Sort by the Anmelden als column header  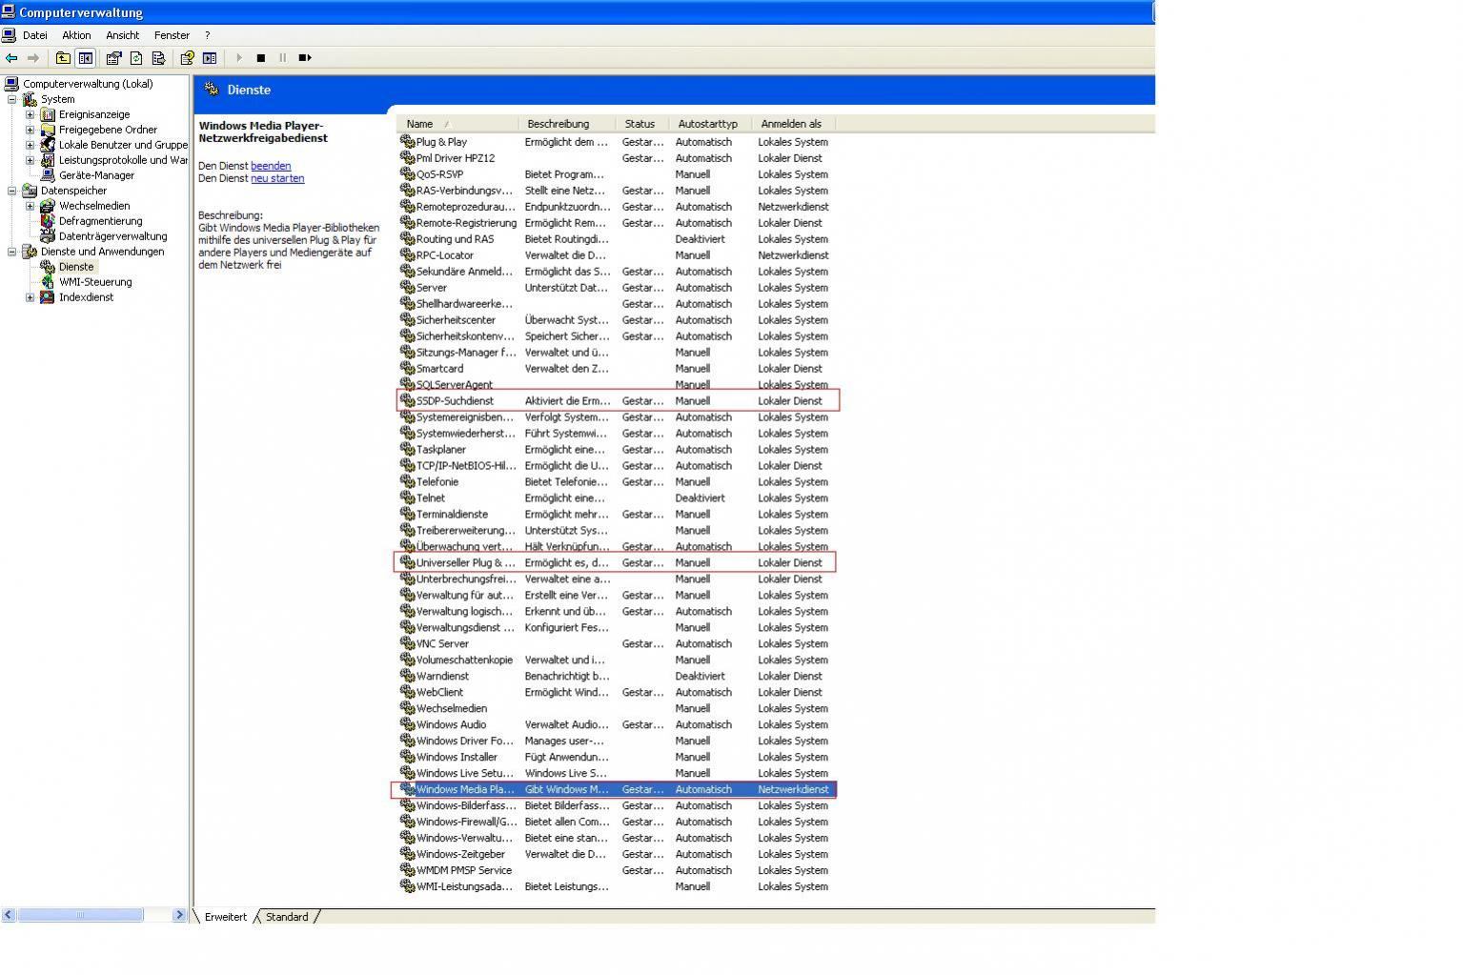[x=794, y=124]
